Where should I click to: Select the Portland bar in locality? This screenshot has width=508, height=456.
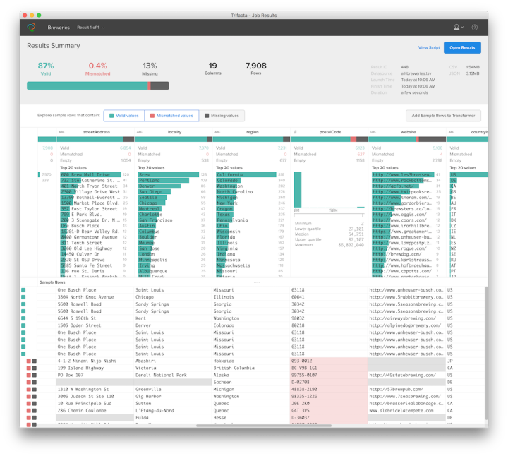point(164,180)
